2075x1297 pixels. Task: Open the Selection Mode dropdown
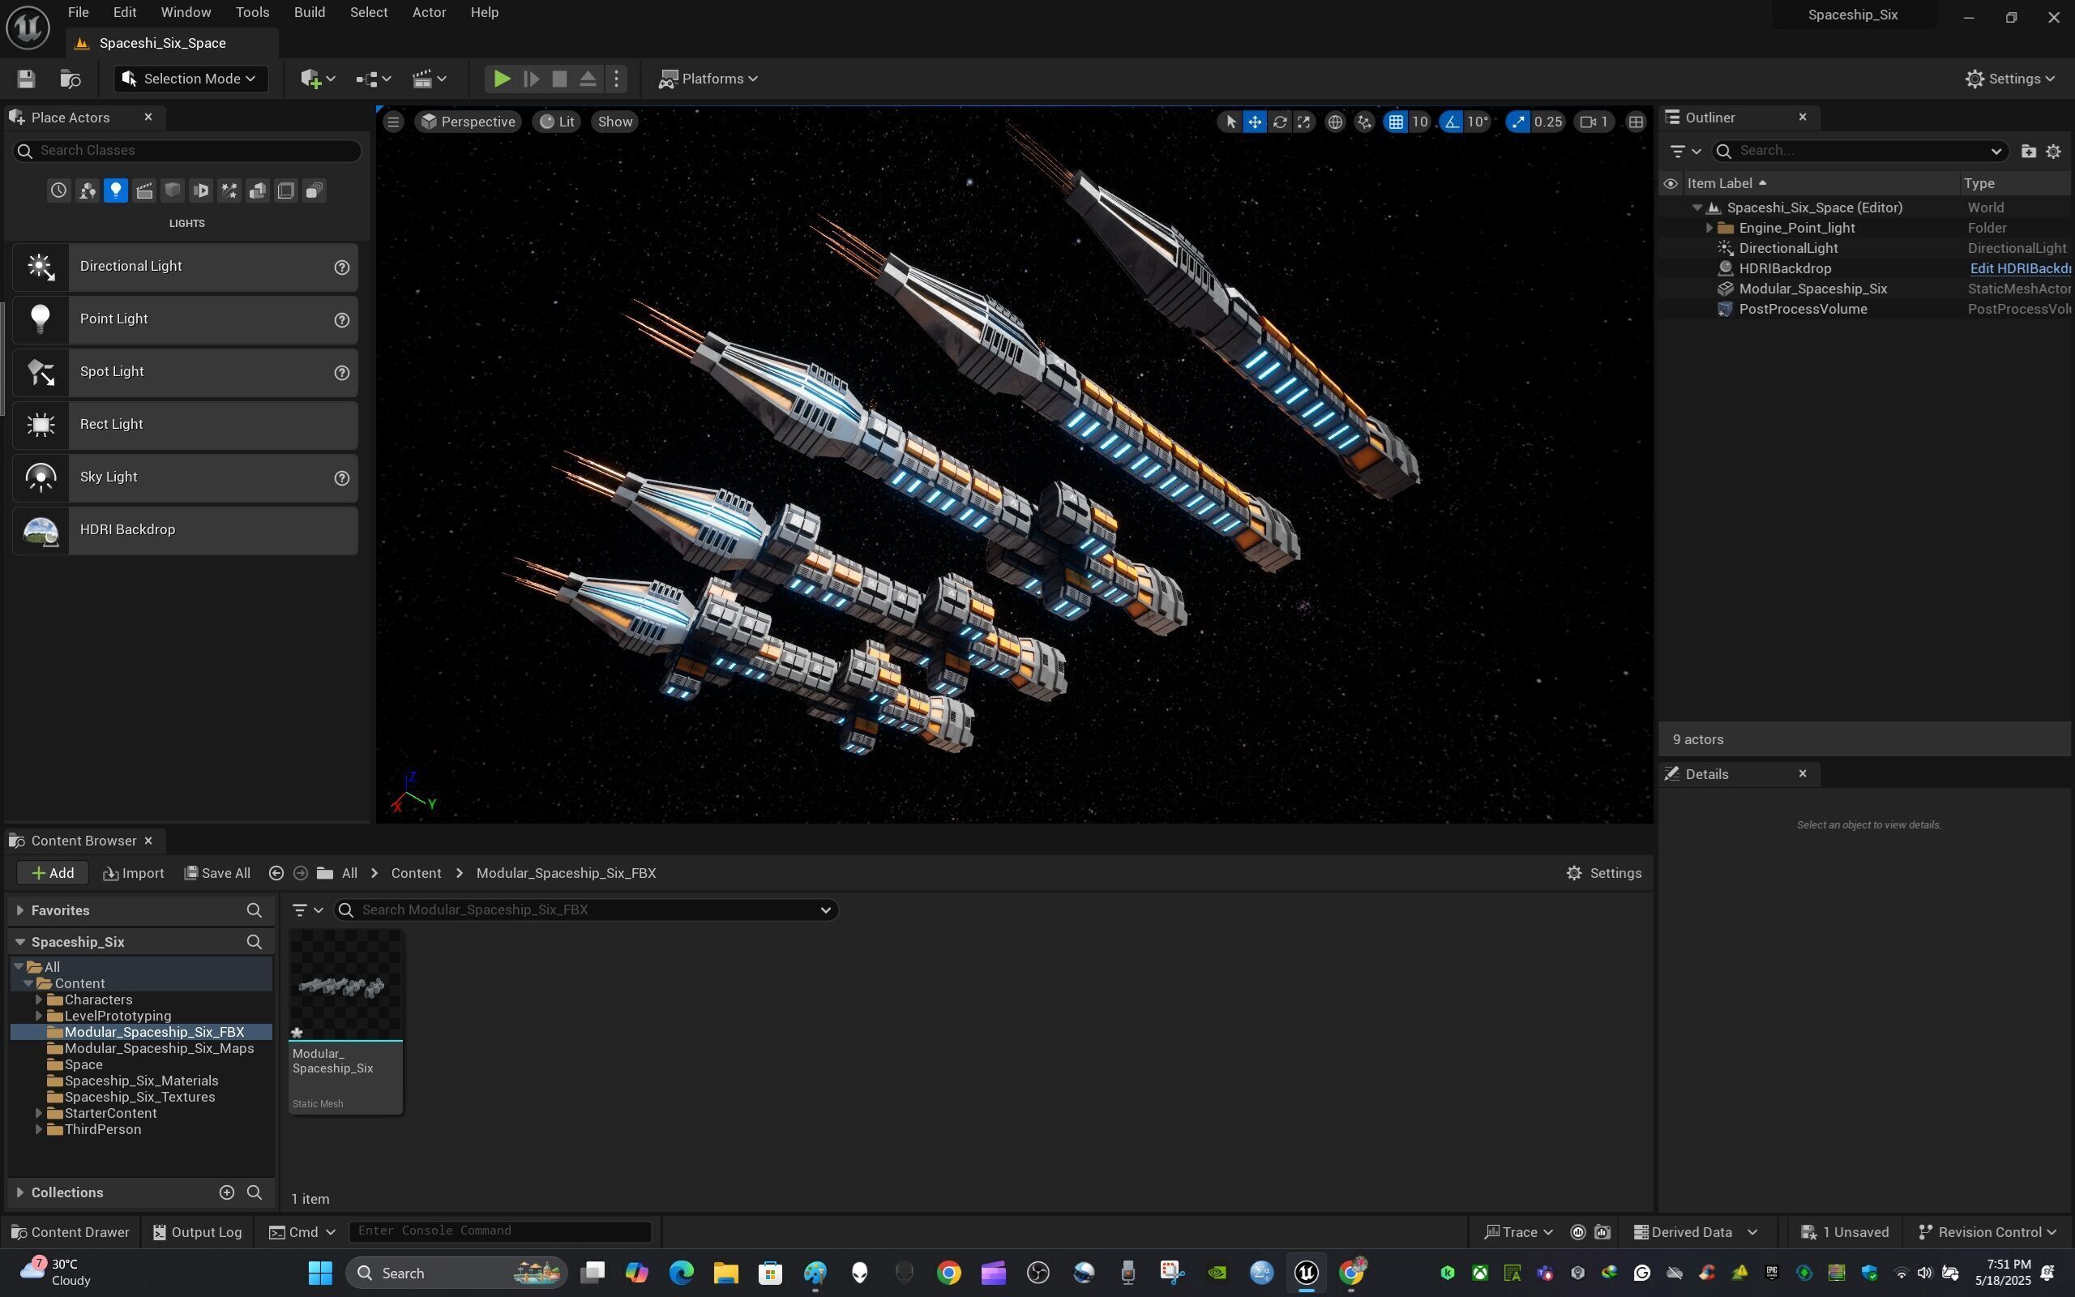(x=190, y=79)
